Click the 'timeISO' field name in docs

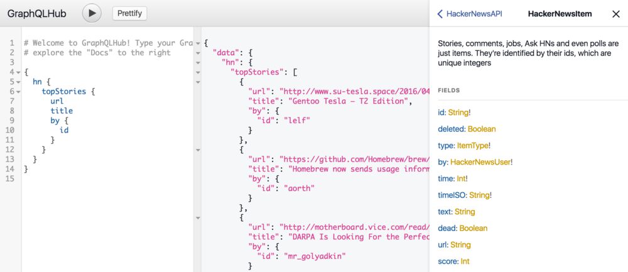pos(452,195)
